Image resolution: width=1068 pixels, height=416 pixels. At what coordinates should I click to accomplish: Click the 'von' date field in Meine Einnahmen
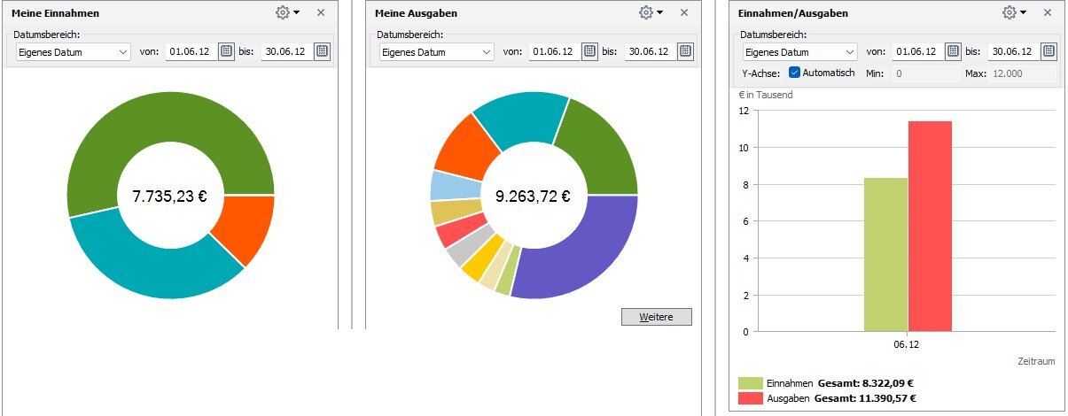click(188, 51)
